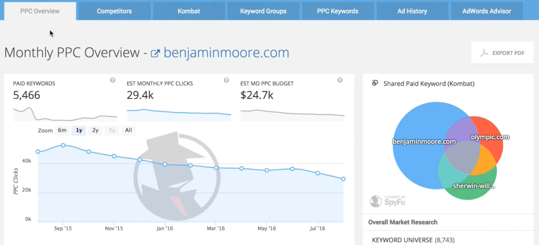The image size is (539, 245).
Task: Click the help icon beside Est Mo PPC Budget
Action: tap(340, 80)
